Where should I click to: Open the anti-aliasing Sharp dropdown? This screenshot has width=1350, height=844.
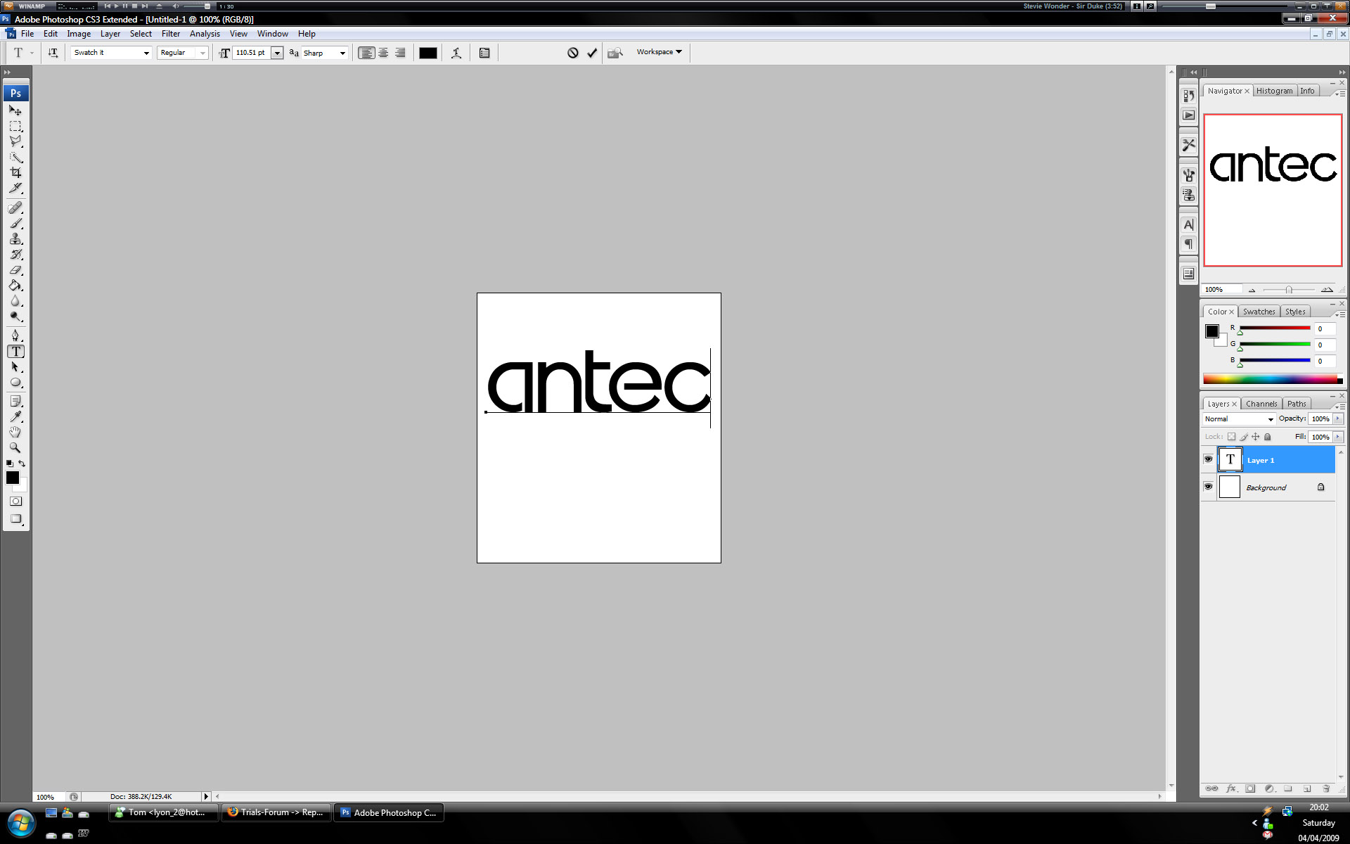pos(342,53)
